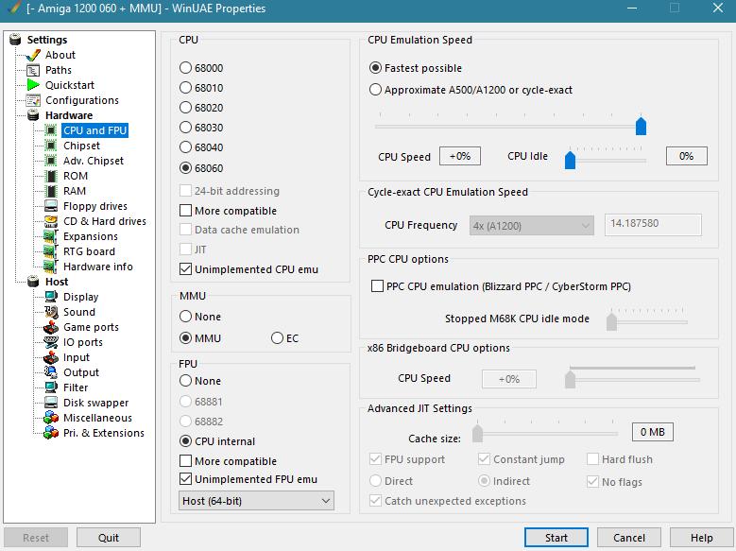This screenshot has width=736, height=551.
Task: Click the CPU Idle slider handle
Action: coord(570,160)
